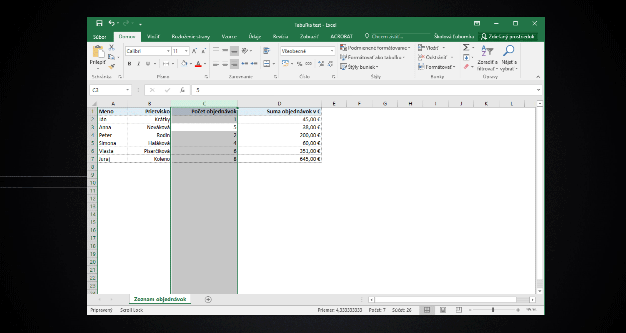
Task: Toggle center horizontal alignment
Action: click(225, 64)
